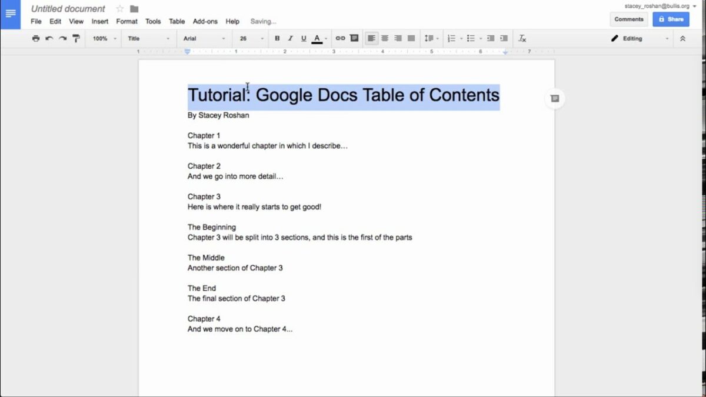
Task: Open the Comments panel
Action: coord(628,19)
